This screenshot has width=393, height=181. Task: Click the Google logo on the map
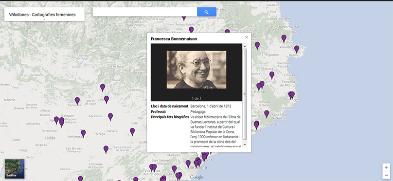(x=196, y=178)
